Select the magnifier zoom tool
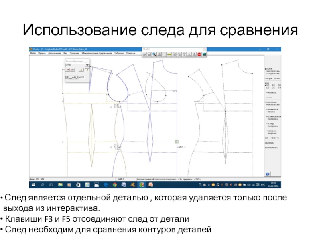 click(154, 54)
